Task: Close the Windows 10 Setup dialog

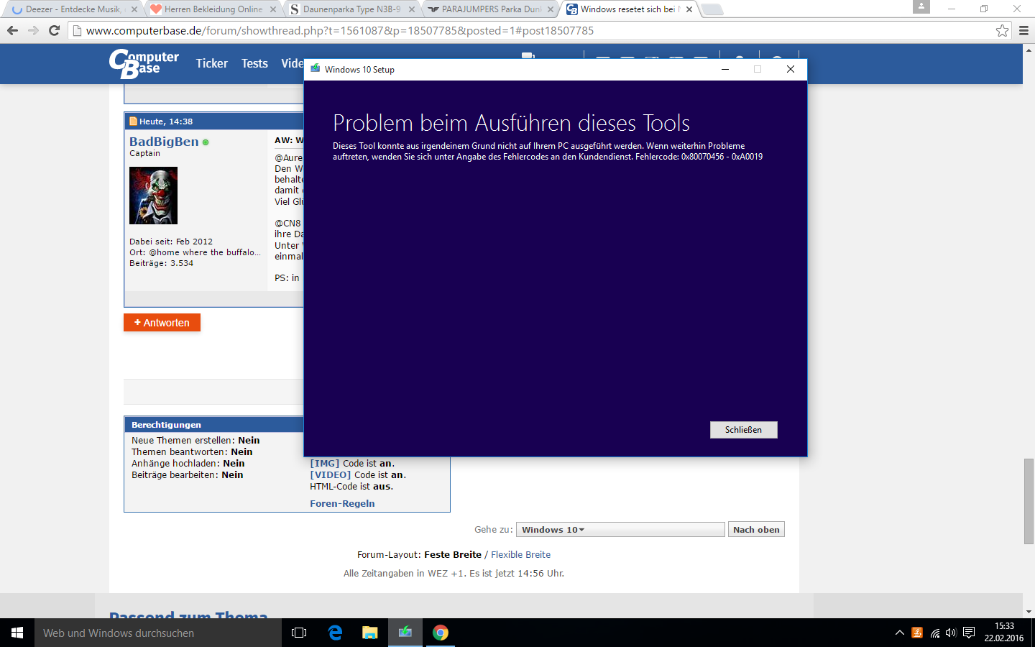Action: pyautogui.click(x=790, y=69)
